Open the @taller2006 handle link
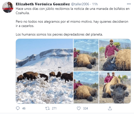Screen dimensions: 134x114 (80, 4)
